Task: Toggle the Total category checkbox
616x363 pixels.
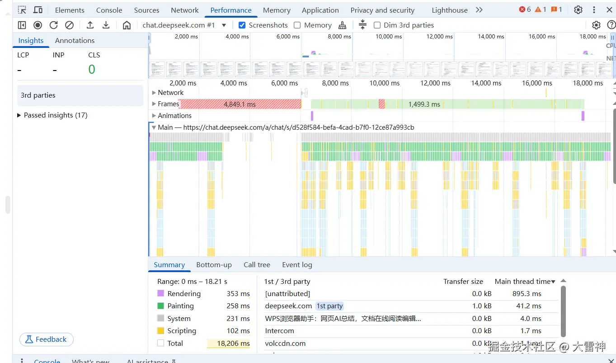Action: [160, 343]
